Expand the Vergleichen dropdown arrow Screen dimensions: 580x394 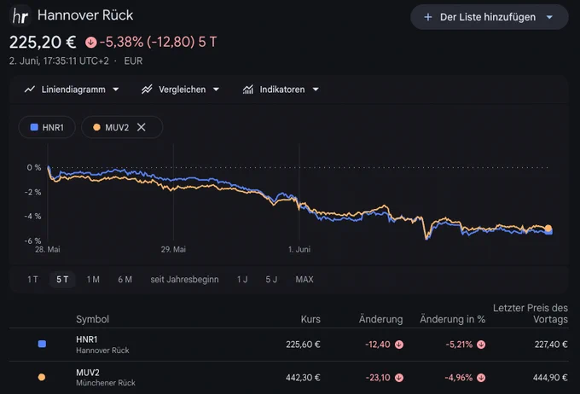point(216,90)
